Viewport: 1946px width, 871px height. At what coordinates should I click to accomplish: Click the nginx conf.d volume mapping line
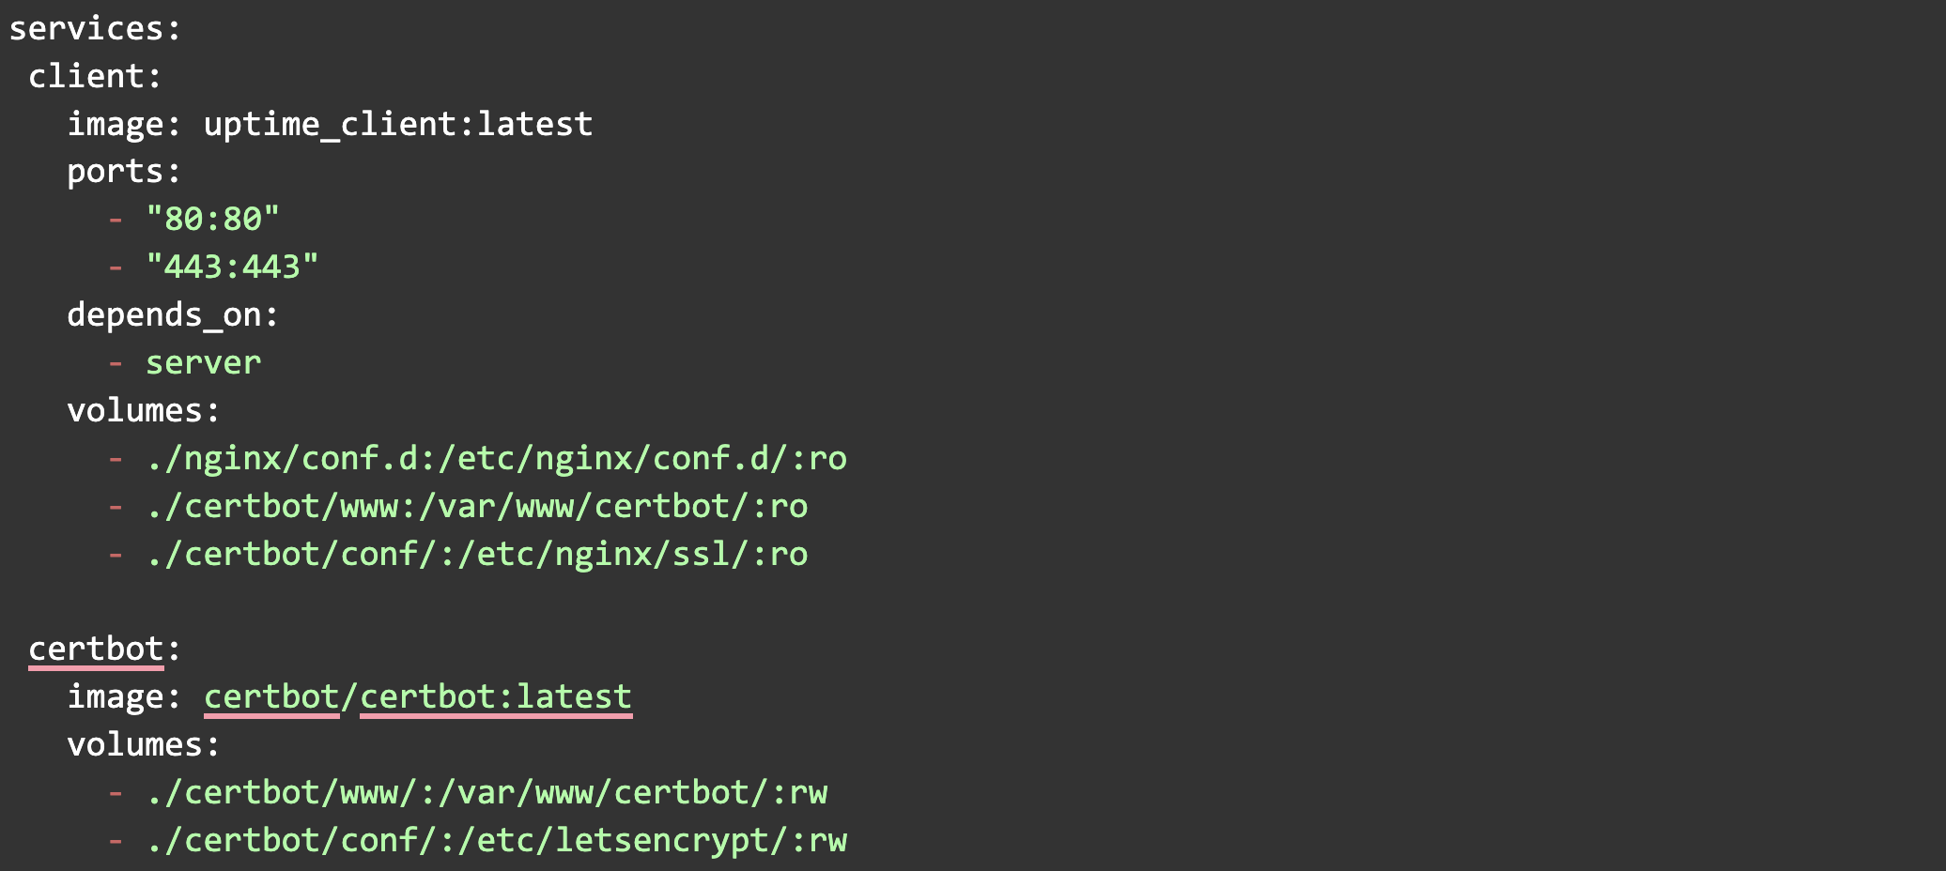(x=496, y=459)
